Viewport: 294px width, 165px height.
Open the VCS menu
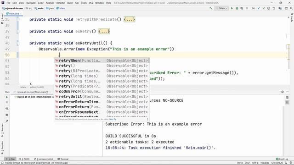point(91,3)
